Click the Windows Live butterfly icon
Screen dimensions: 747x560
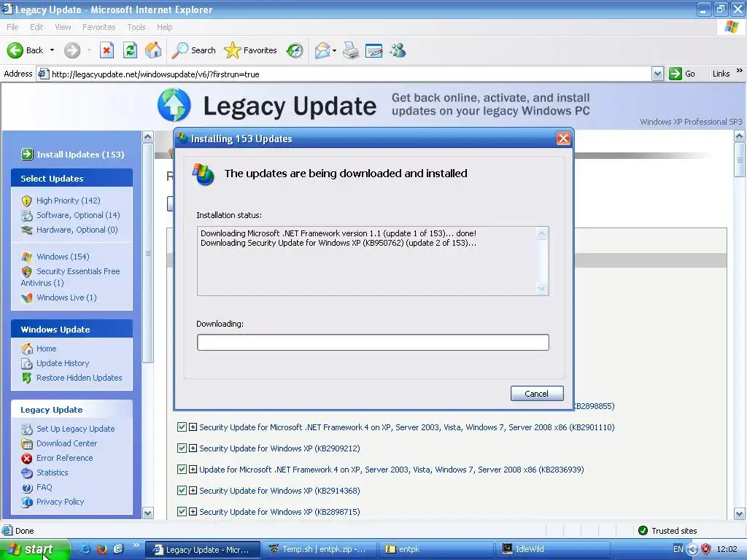[x=27, y=297]
